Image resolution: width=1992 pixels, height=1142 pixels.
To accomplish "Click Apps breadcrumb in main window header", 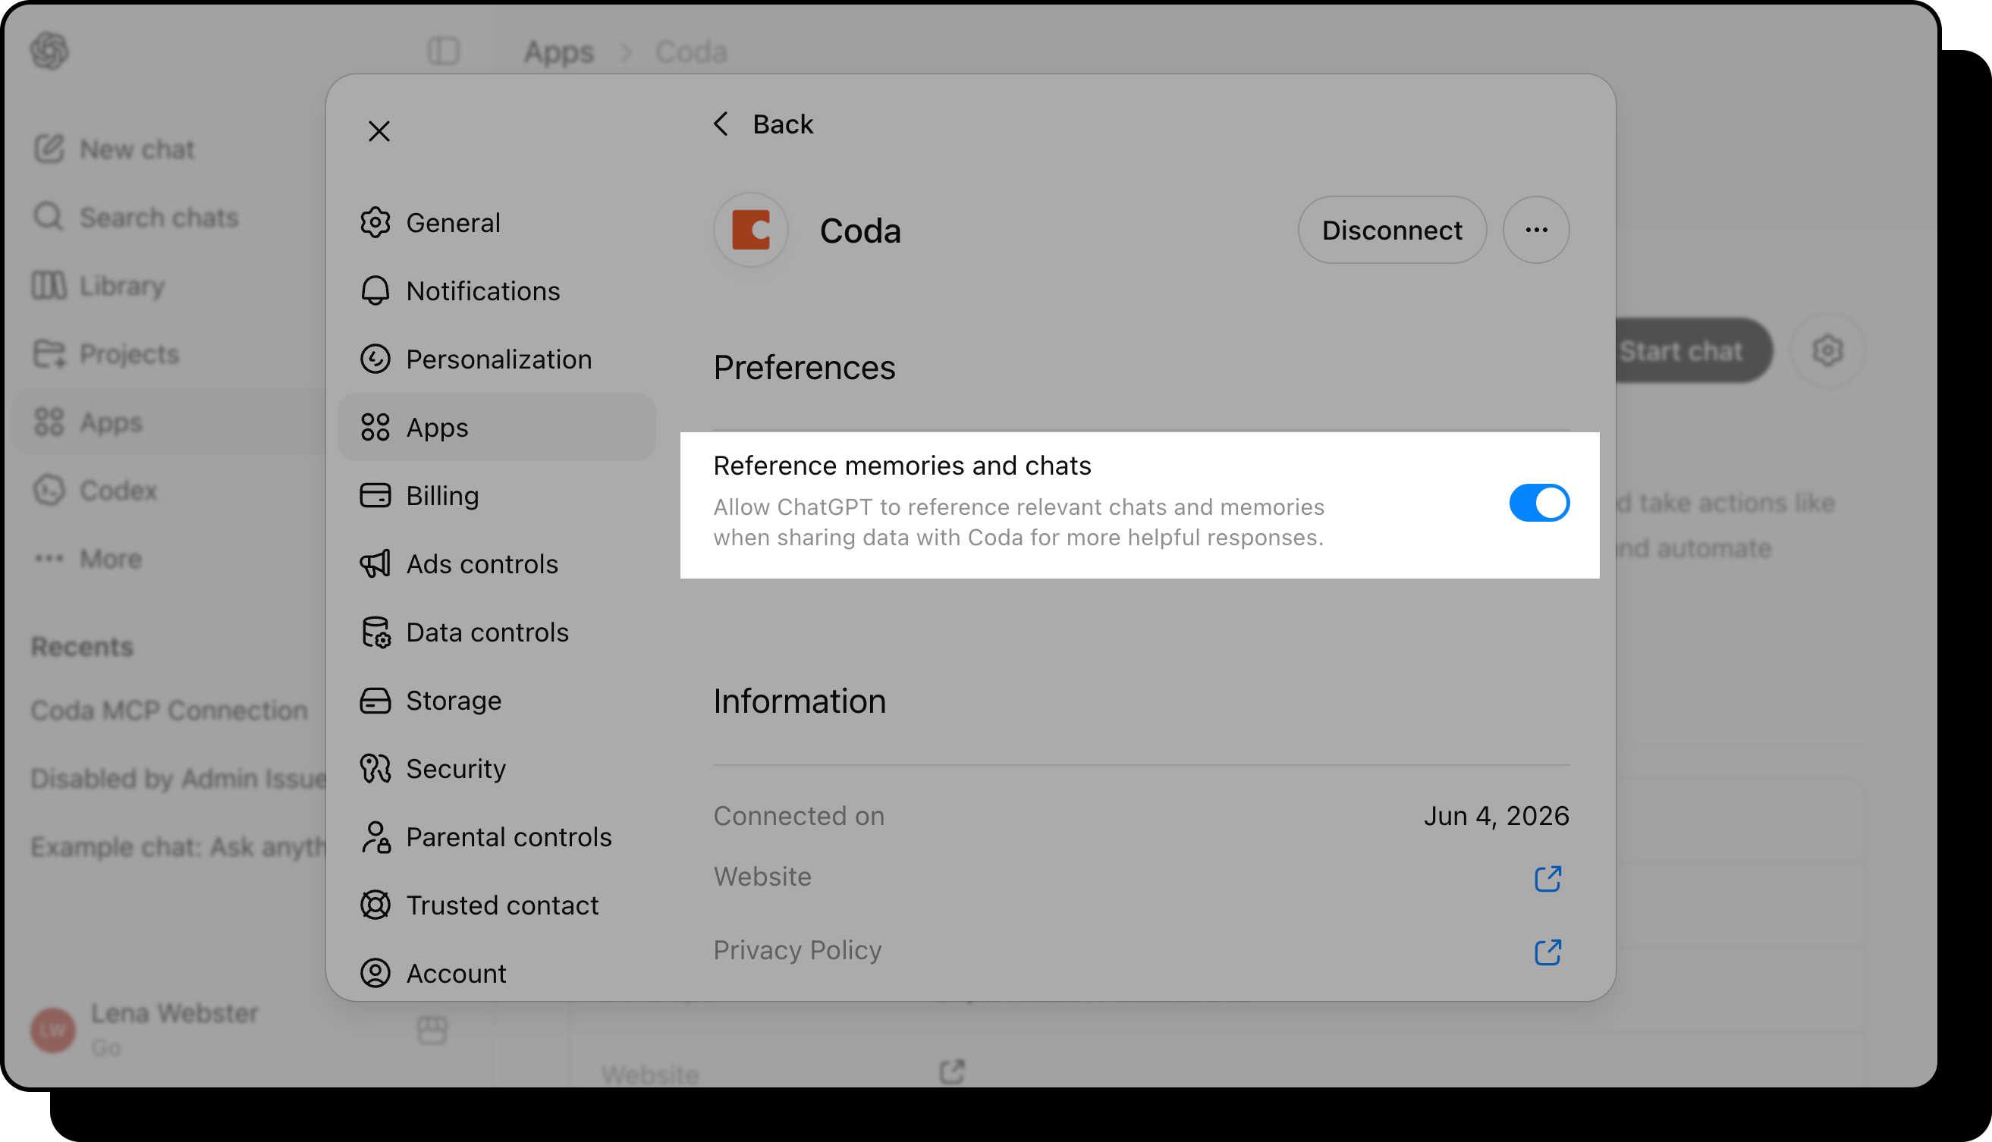I will tap(558, 52).
